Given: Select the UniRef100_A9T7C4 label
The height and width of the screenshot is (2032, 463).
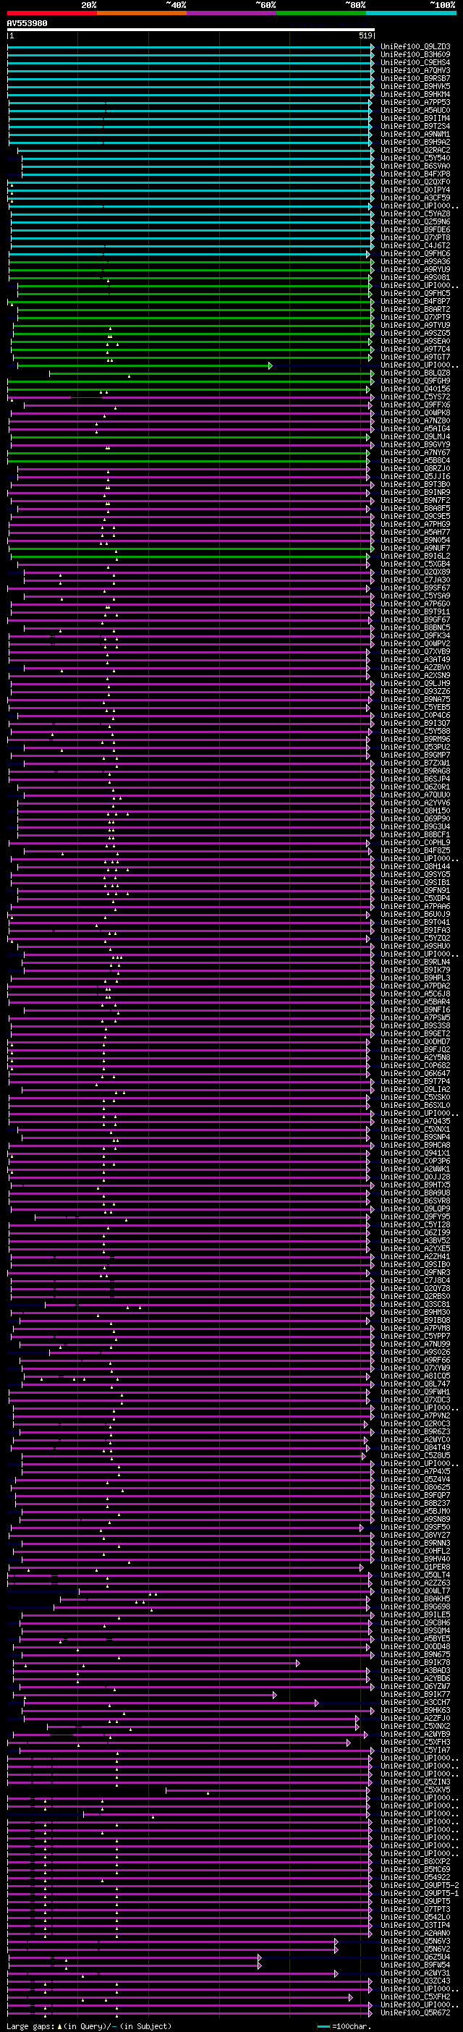Looking at the screenshot, I should 416,349.
